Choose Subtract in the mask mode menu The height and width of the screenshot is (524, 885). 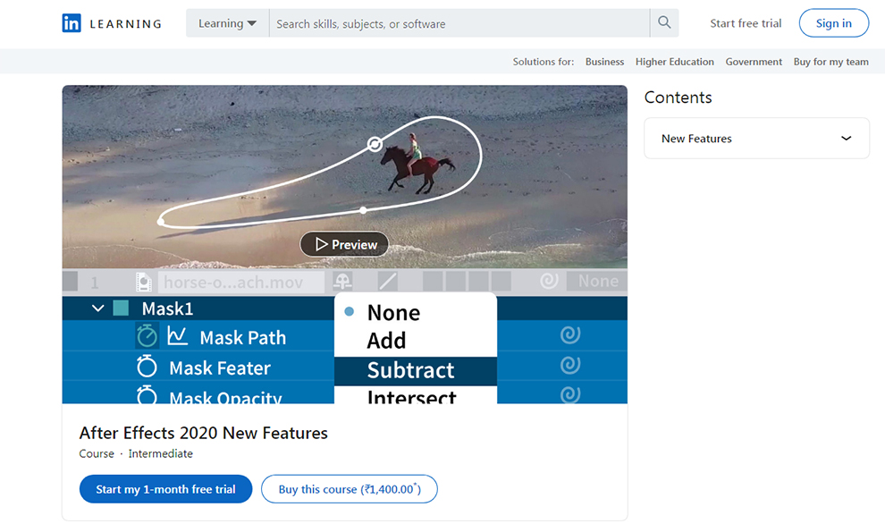(410, 370)
